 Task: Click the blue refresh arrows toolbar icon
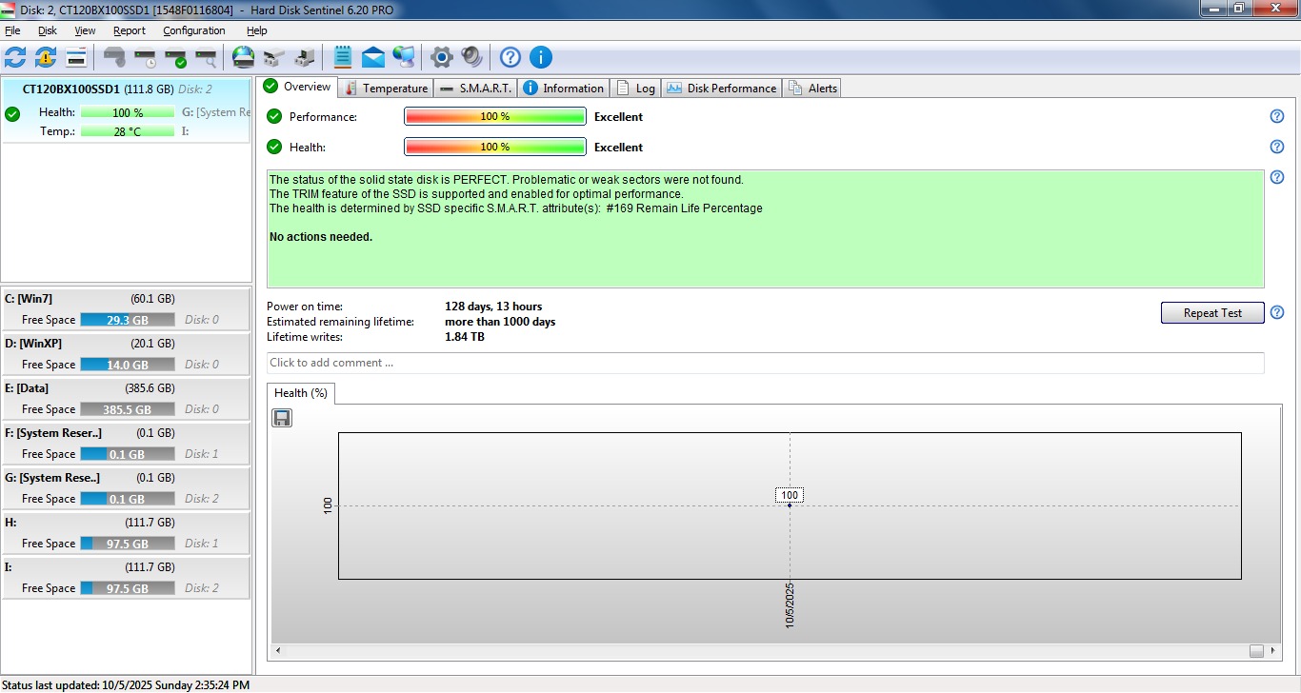click(x=15, y=57)
